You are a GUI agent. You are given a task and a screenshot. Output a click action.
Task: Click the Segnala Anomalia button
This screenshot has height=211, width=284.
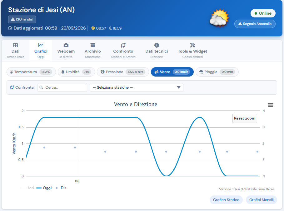click(x=255, y=24)
